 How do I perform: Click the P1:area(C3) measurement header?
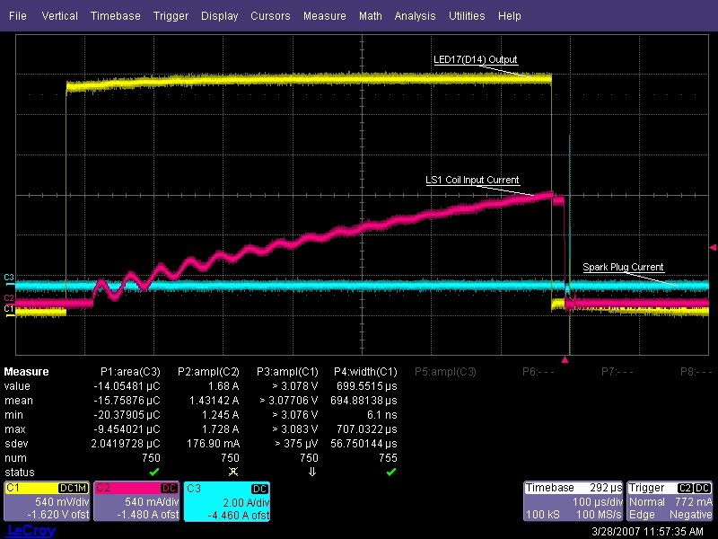pos(130,372)
